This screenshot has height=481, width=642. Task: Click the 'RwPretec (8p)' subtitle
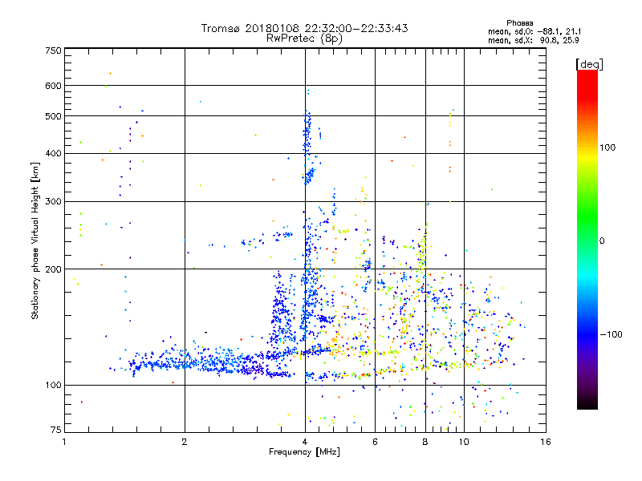304,38
